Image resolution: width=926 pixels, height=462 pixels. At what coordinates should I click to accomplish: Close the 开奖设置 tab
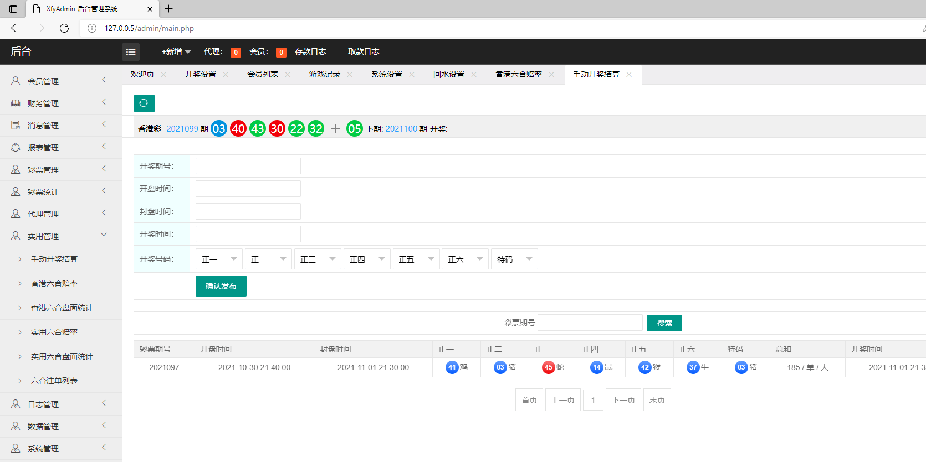pyautogui.click(x=226, y=74)
